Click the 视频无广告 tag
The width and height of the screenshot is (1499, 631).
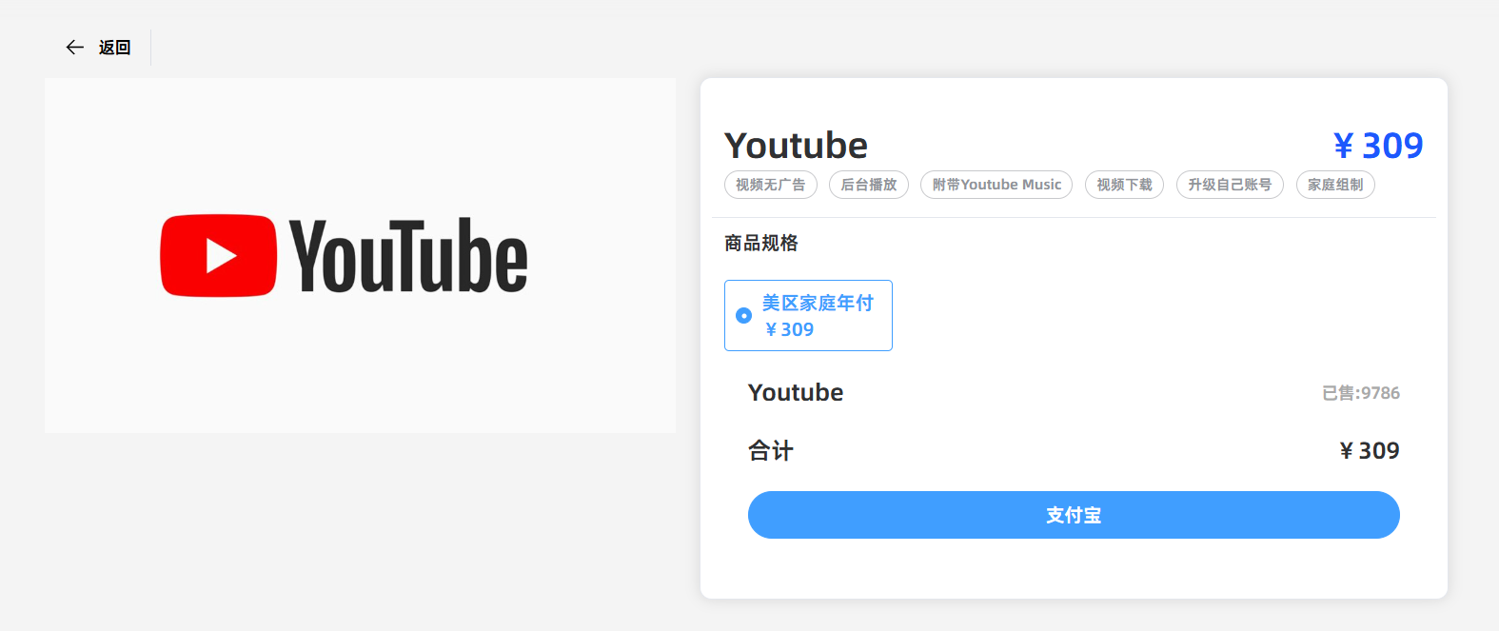[x=771, y=185]
